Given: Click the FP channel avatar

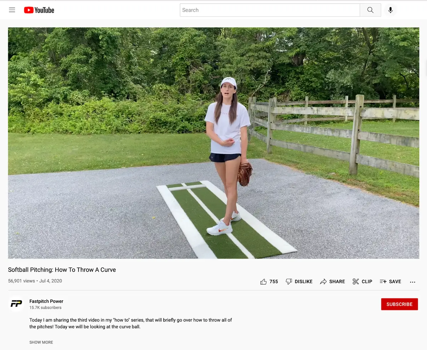Looking at the screenshot, I should (16, 304).
